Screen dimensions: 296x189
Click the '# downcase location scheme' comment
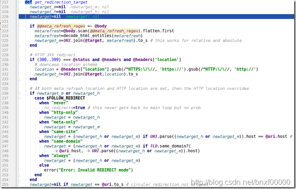[66, 65]
